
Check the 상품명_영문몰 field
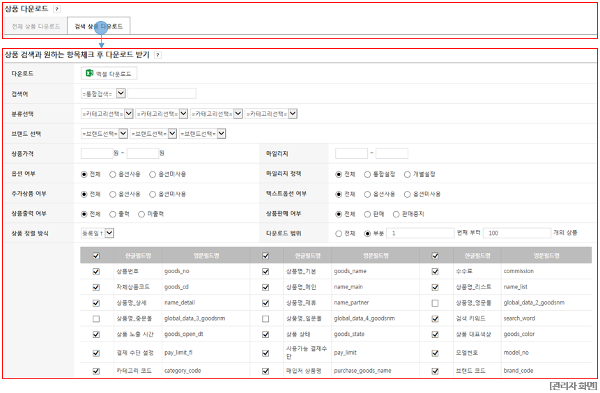click(435, 303)
